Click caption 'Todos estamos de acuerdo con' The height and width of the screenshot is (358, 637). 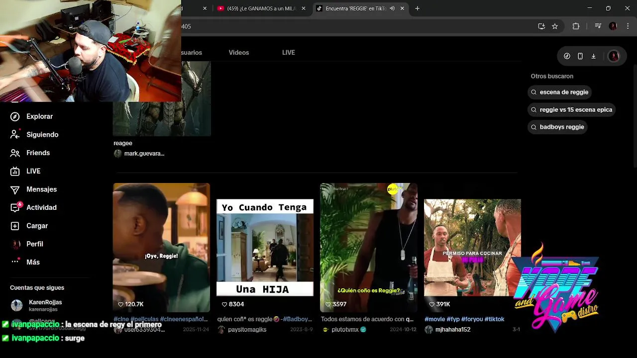(x=367, y=319)
